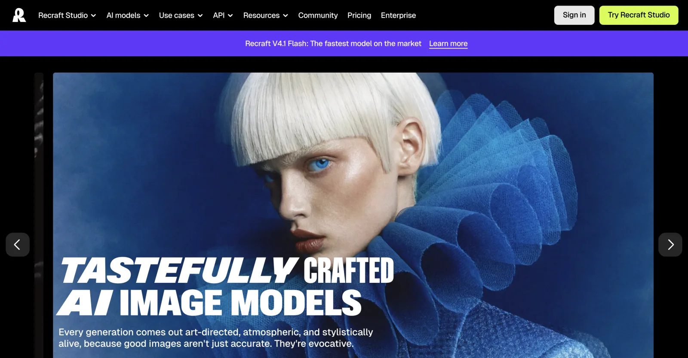
Task: Open the Pricing page
Action: (x=359, y=15)
